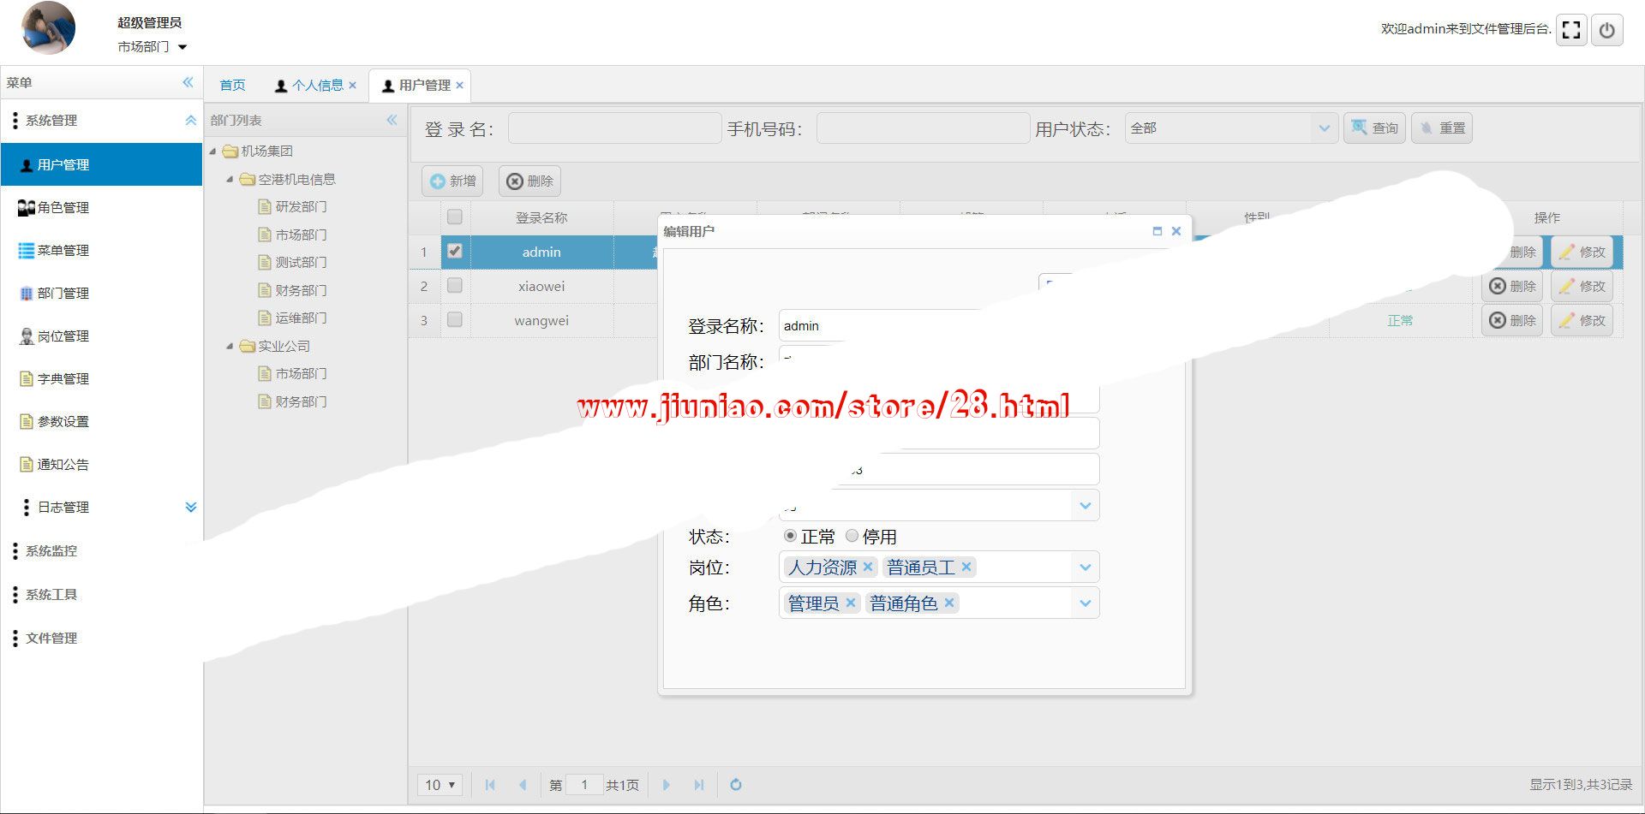Select 用户管理 in the sidebar menu
Screen dimensions: 1645x814
[x=101, y=164]
